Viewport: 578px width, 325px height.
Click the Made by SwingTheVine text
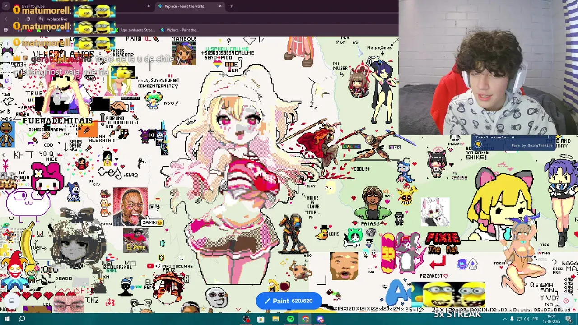pyautogui.click(x=532, y=145)
